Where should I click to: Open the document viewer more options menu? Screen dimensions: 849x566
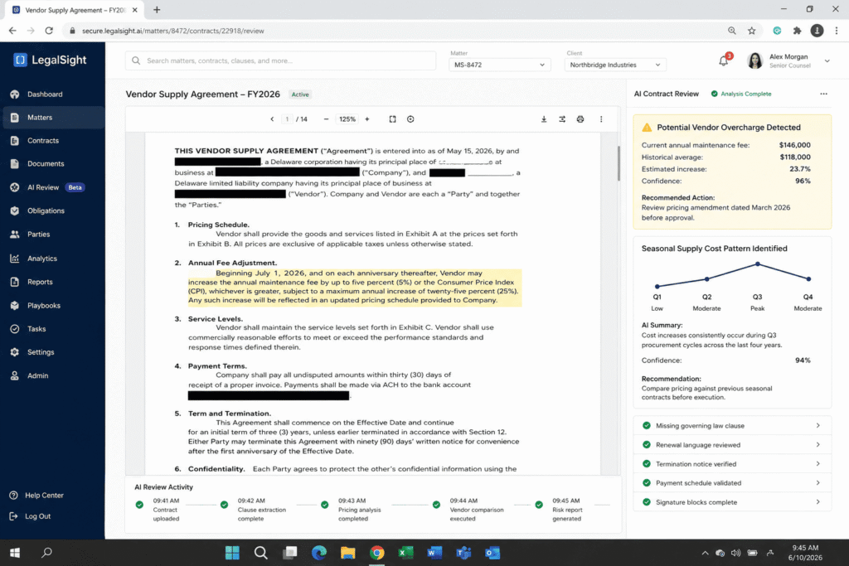[x=601, y=119]
